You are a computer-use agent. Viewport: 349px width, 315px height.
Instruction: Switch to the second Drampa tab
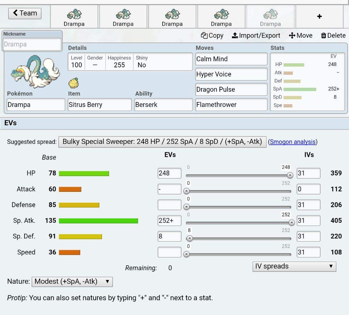(x=123, y=17)
